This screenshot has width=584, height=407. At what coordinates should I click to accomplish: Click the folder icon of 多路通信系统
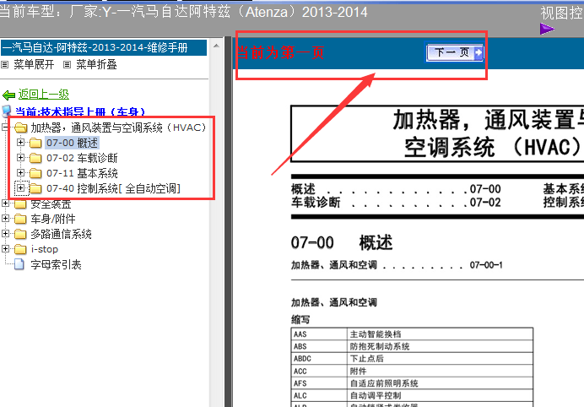pyautogui.click(x=20, y=234)
